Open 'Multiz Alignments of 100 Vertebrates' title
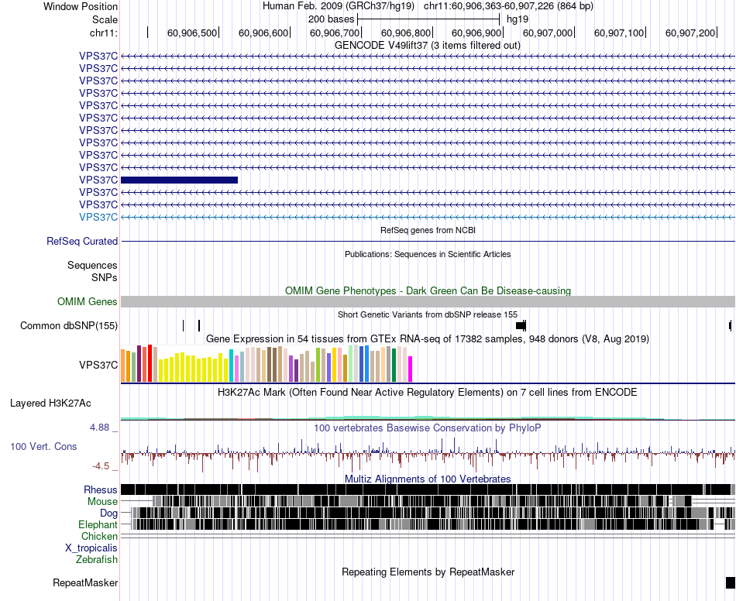The image size is (736, 601). coord(428,479)
